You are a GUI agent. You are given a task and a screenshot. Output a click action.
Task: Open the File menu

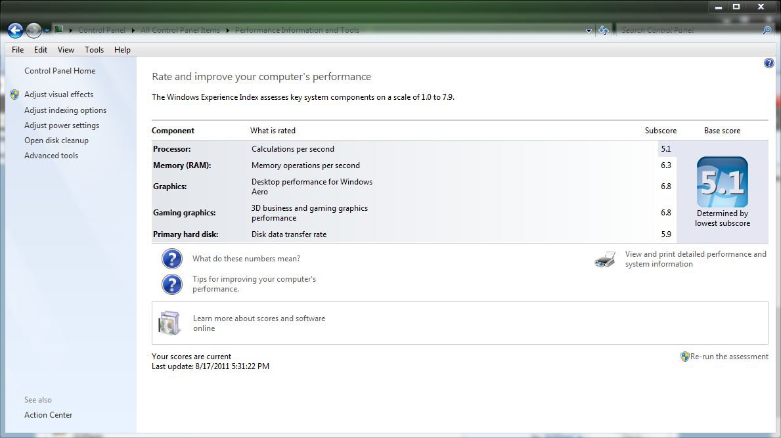[x=18, y=50]
